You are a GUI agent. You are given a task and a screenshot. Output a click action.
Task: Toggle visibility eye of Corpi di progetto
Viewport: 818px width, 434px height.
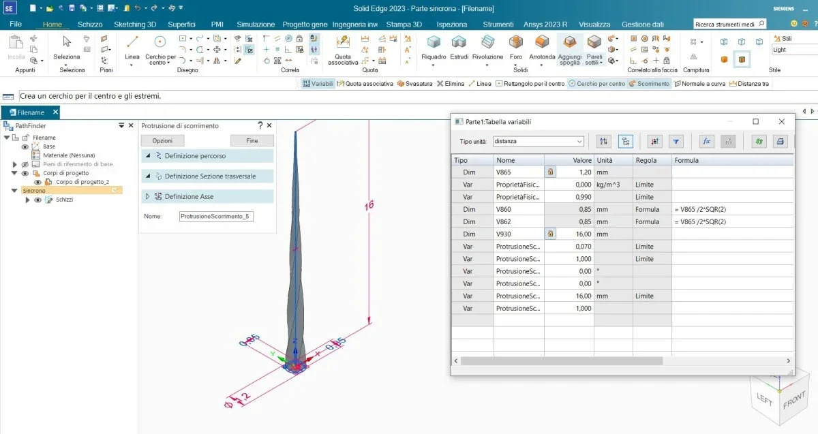[x=25, y=173]
